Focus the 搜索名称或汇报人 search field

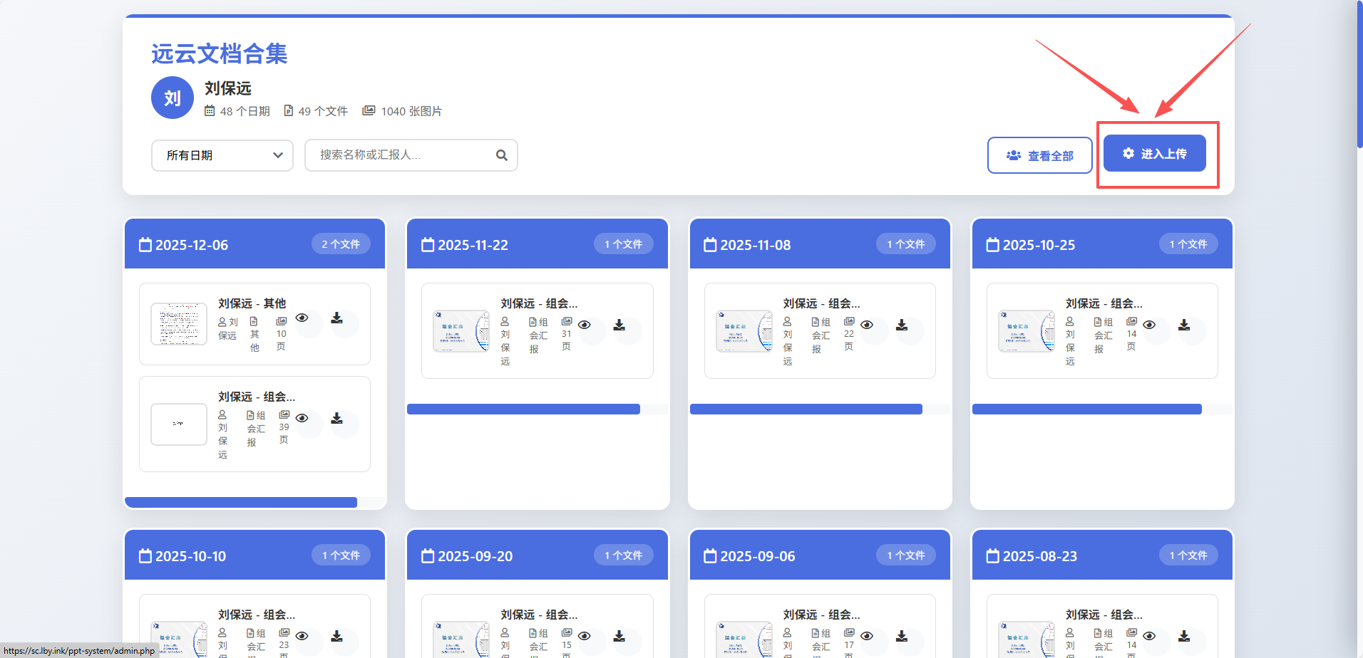pos(411,155)
